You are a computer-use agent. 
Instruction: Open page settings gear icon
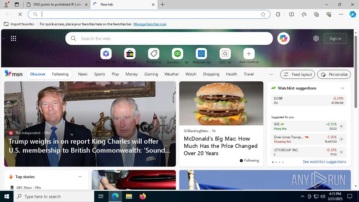tap(316, 38)
